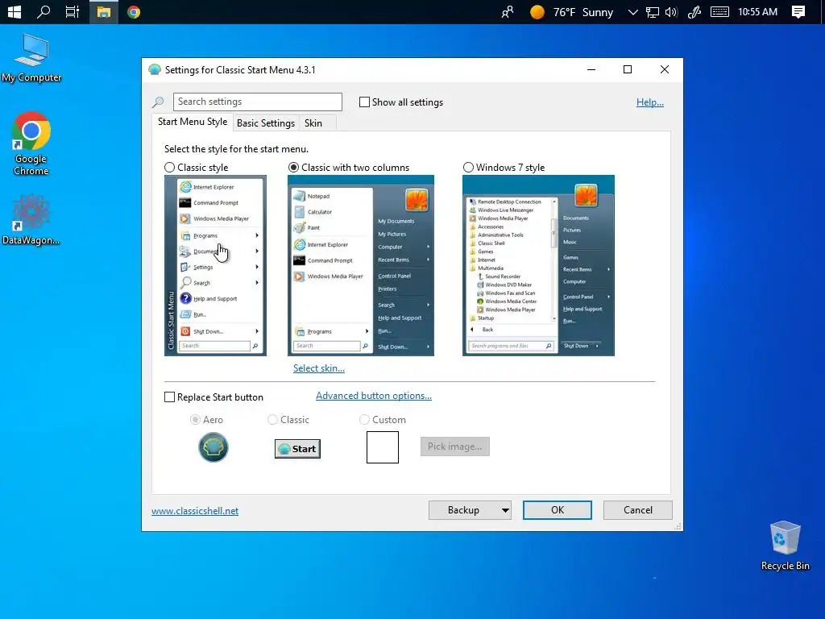The width and height of the screenshot is (825, 619).
Task: Launch Chrome from the taskbar icon
Action: coord(134,11)
